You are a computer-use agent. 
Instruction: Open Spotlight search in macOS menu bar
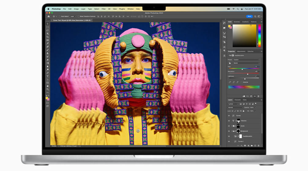pyautogui.click(x=238, y=9)
